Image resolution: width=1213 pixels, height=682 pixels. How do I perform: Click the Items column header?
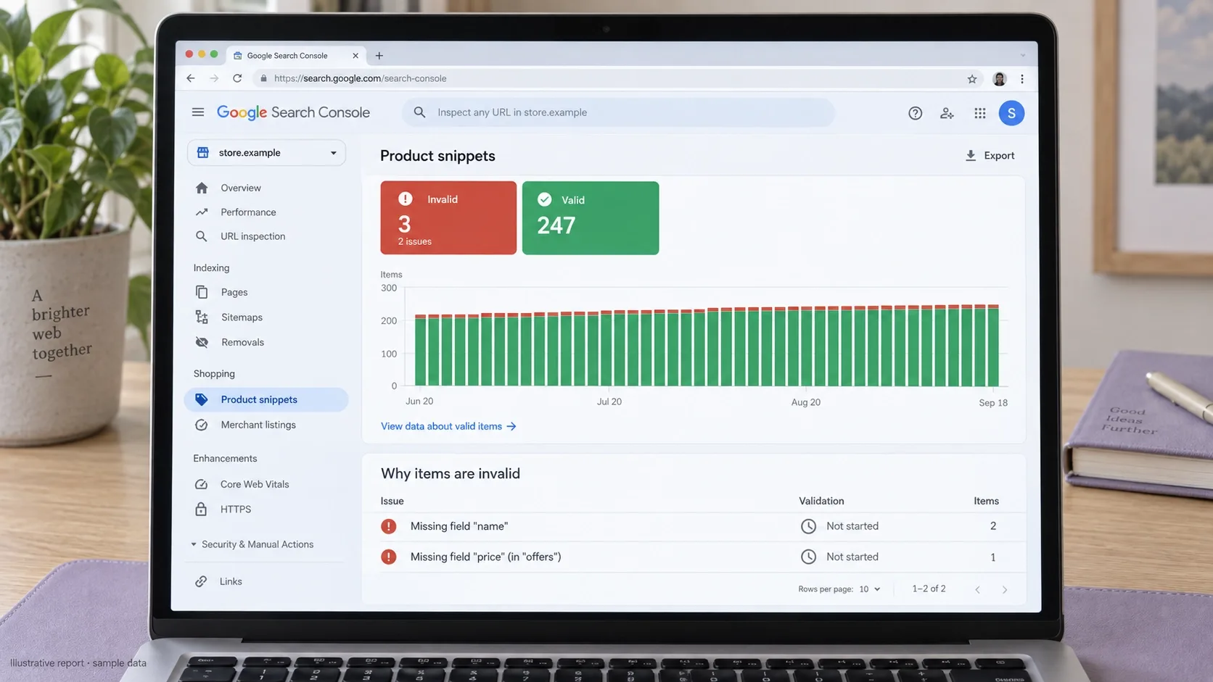(x=986, y=501)
